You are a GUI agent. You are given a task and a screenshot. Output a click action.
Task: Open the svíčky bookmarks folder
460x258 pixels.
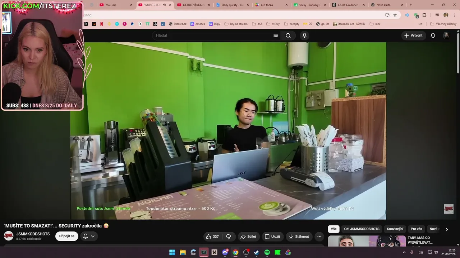click(273, 24)
